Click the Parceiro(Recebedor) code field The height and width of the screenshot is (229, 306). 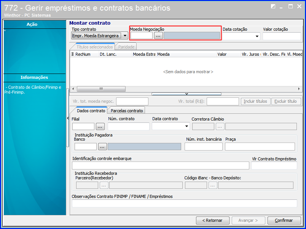[87, 185]
